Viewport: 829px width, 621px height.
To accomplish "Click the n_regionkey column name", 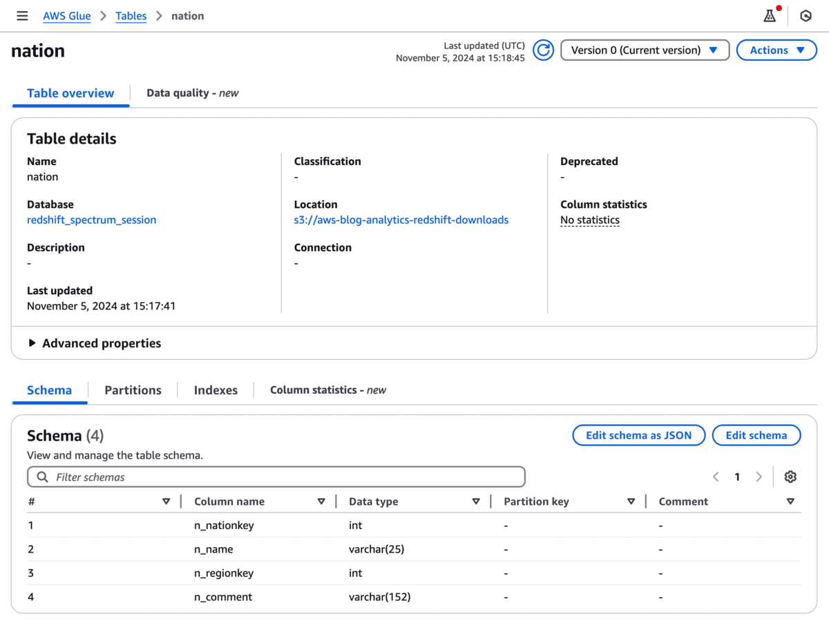I will click(x=224, y=573).
